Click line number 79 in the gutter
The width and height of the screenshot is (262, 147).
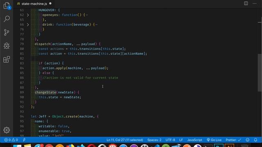(x=22, y=44)
